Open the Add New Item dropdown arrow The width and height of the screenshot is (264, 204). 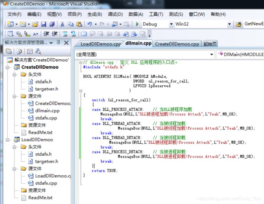pos(29,24)
